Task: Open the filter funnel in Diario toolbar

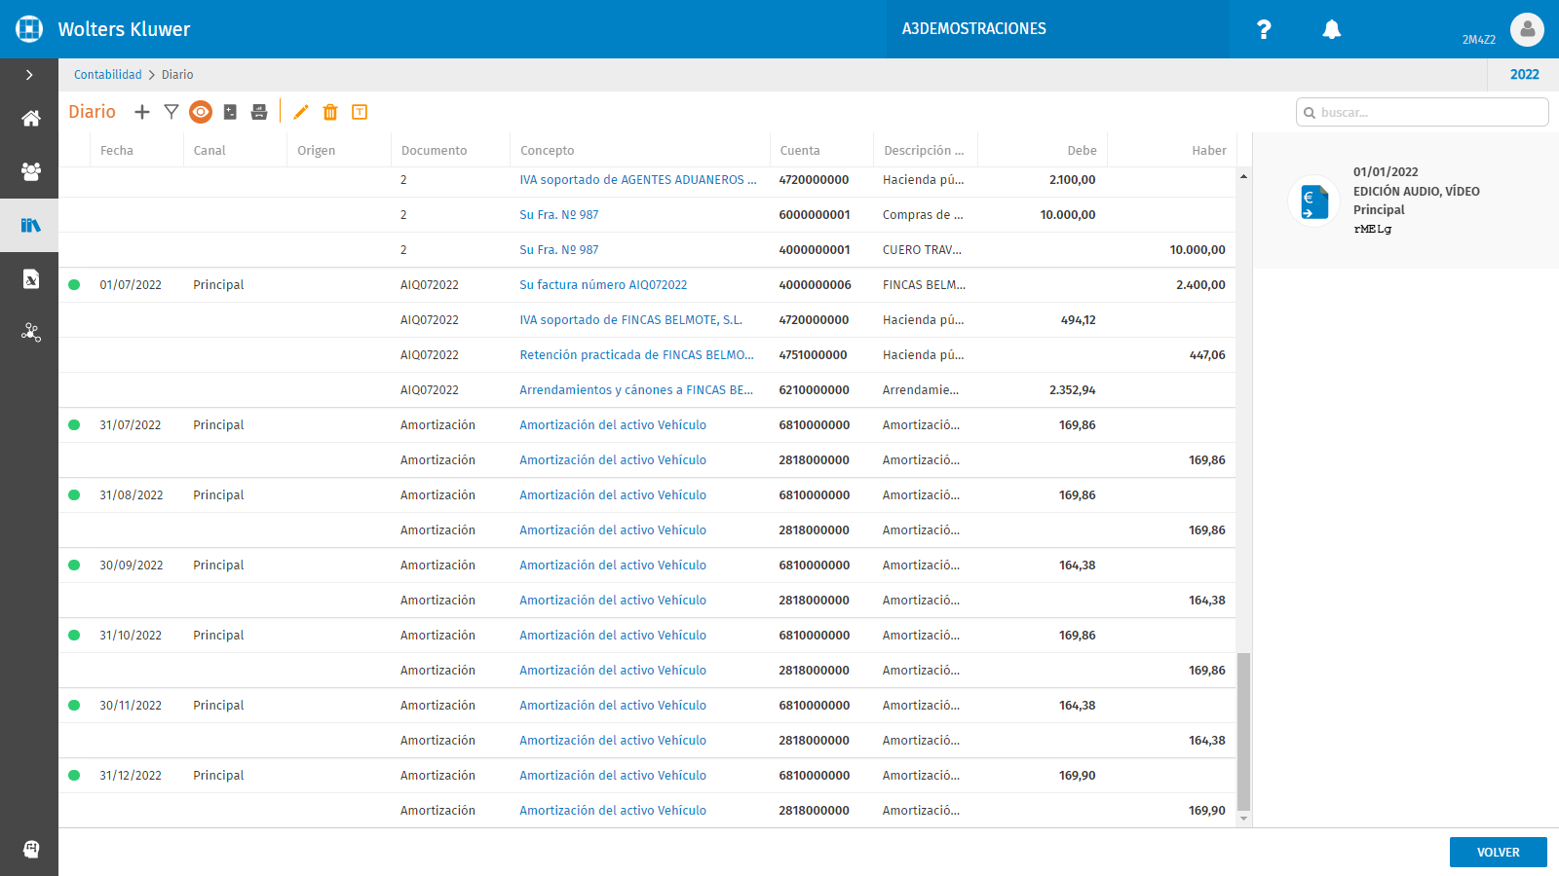Action: pyautogui.click(x=171, y=112)
